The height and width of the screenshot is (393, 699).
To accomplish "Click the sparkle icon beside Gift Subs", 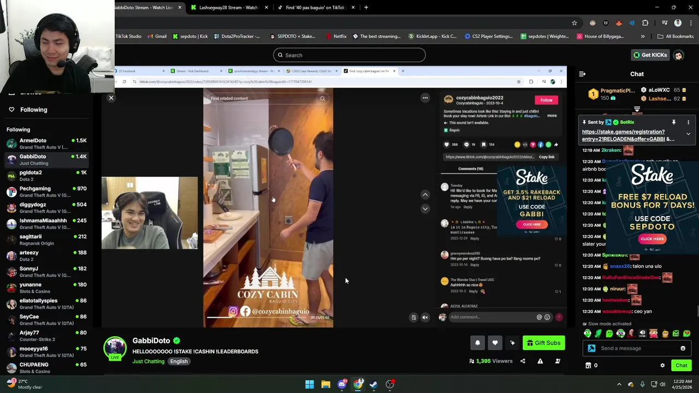I will click(x=512, y=343).
